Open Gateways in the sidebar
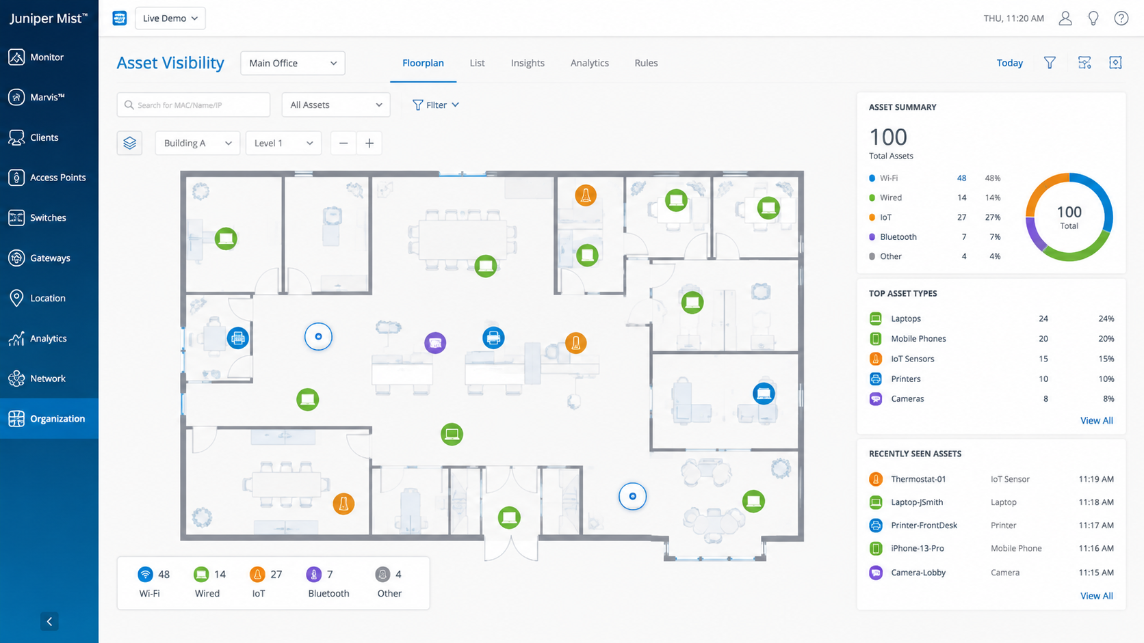 click(x=49, y=258)
